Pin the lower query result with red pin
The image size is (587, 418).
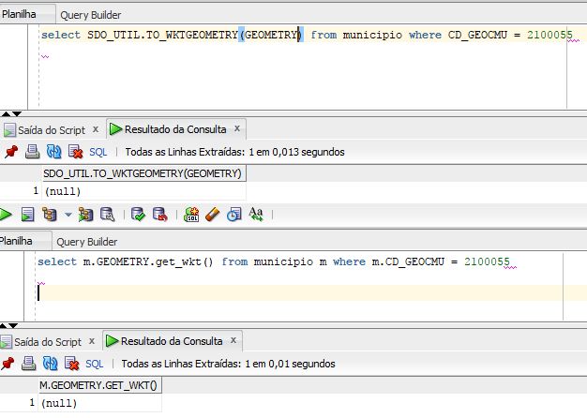[8, 364]
